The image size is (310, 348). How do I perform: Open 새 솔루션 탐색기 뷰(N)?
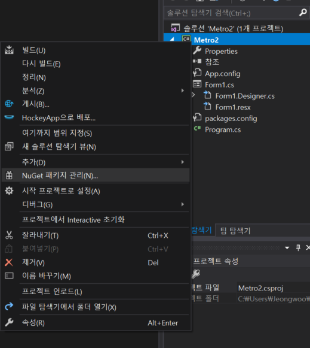click(x=95, y=147)
